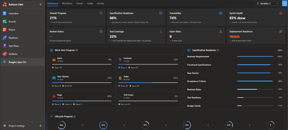Open the Deployment Readiness Watch card
288x130 pixels.
tap(256, 36)
